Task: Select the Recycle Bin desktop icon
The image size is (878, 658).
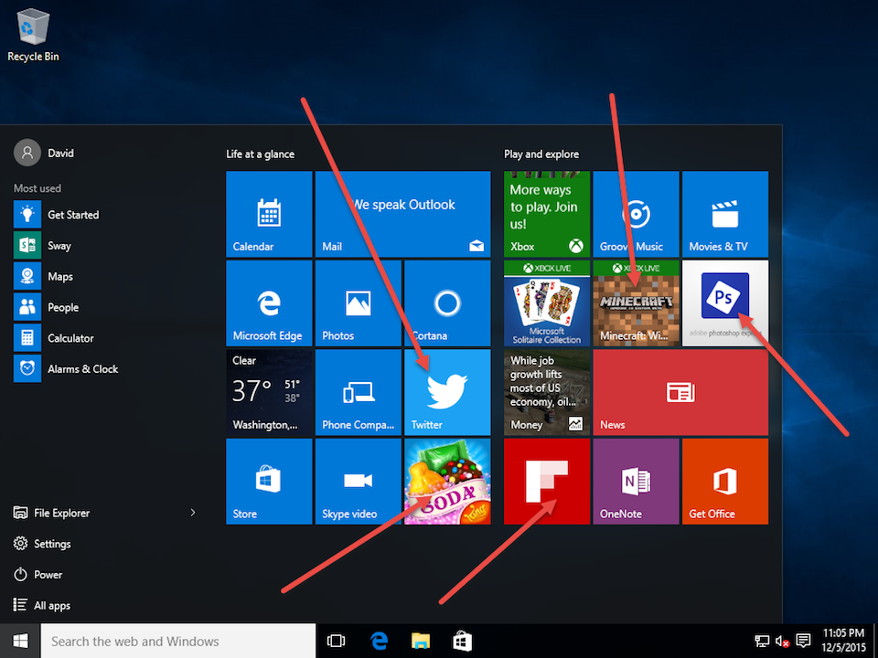Action: (x=33, y=35)
